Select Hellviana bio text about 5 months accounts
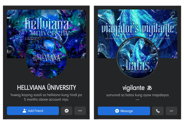This screenshot has width=184, height=125. (x=46, y=97)
